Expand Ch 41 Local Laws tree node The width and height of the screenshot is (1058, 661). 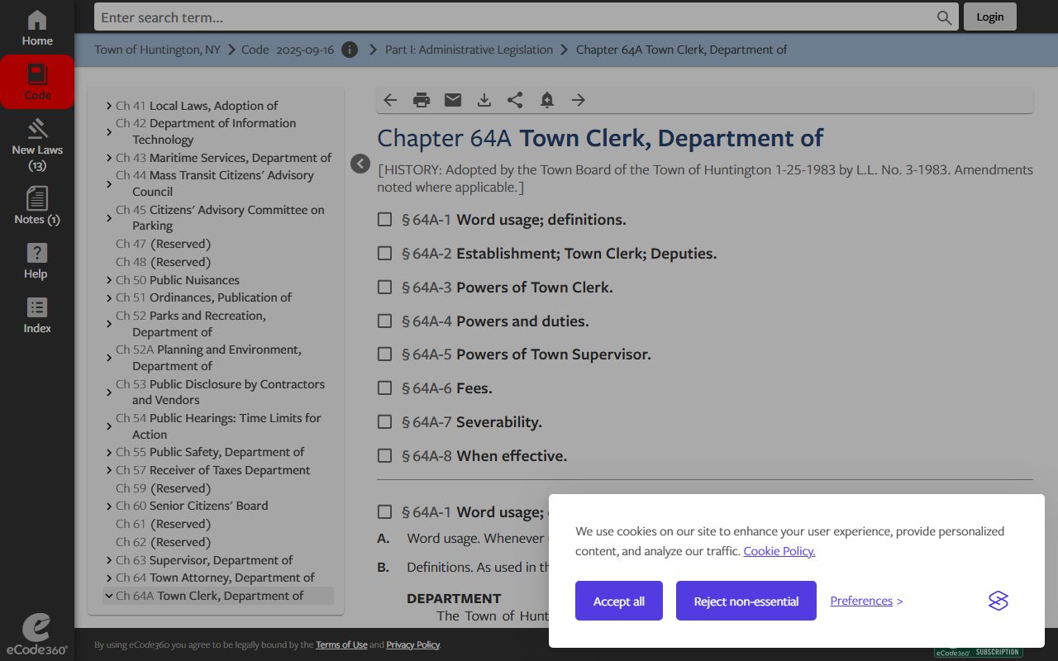click(109, 106)
